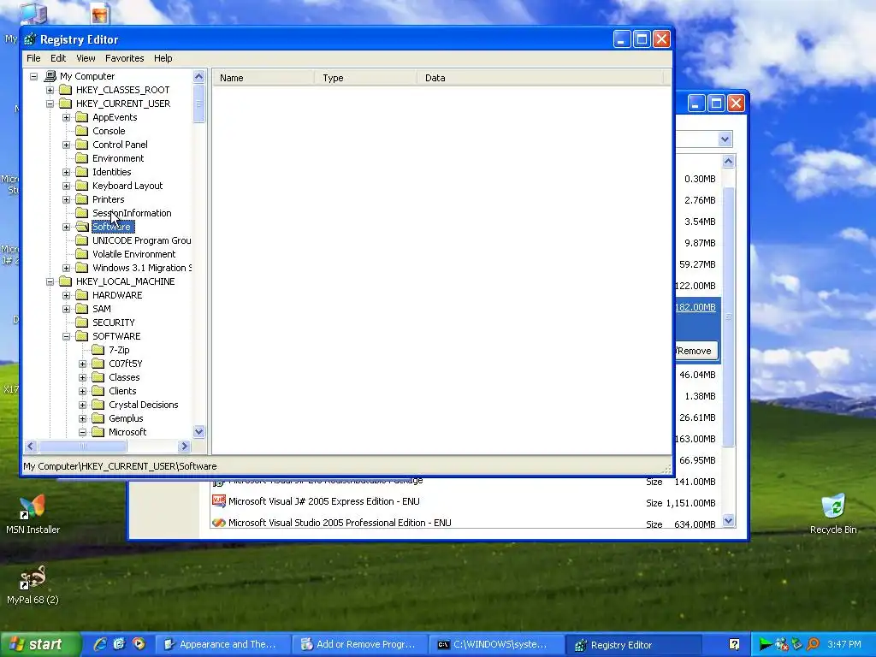This screenshot has width=876, height=657.
Task: Click the 7-Zip folder icon
Action: (98, 350)
